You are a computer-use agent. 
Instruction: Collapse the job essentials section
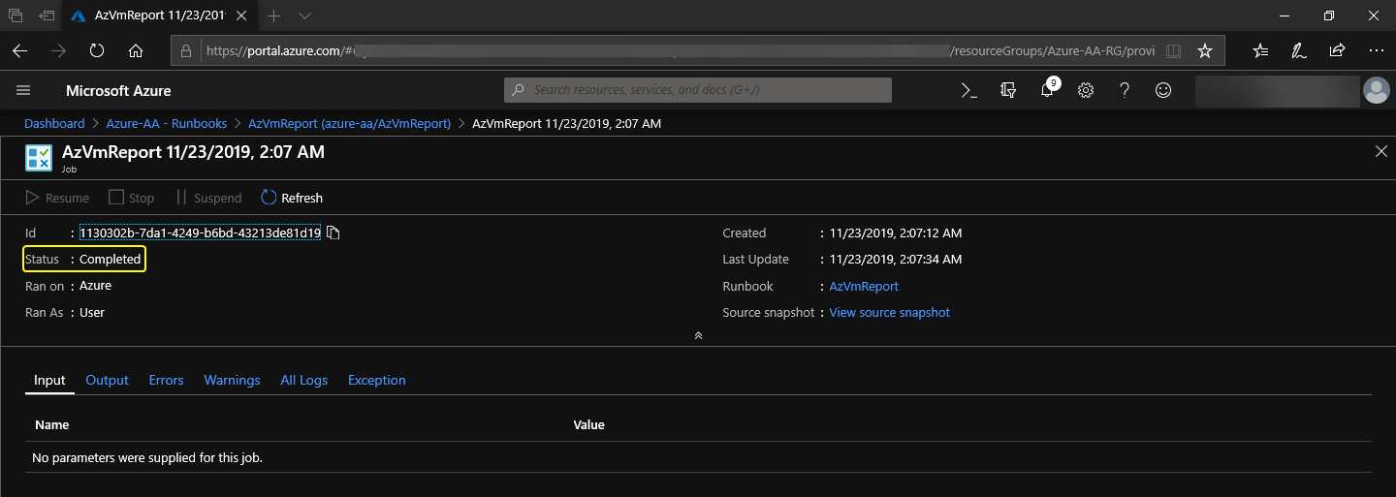[x=698, y=335]
